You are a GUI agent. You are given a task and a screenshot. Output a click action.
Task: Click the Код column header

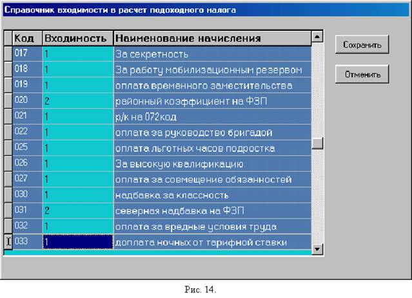[x=27, y=39]
